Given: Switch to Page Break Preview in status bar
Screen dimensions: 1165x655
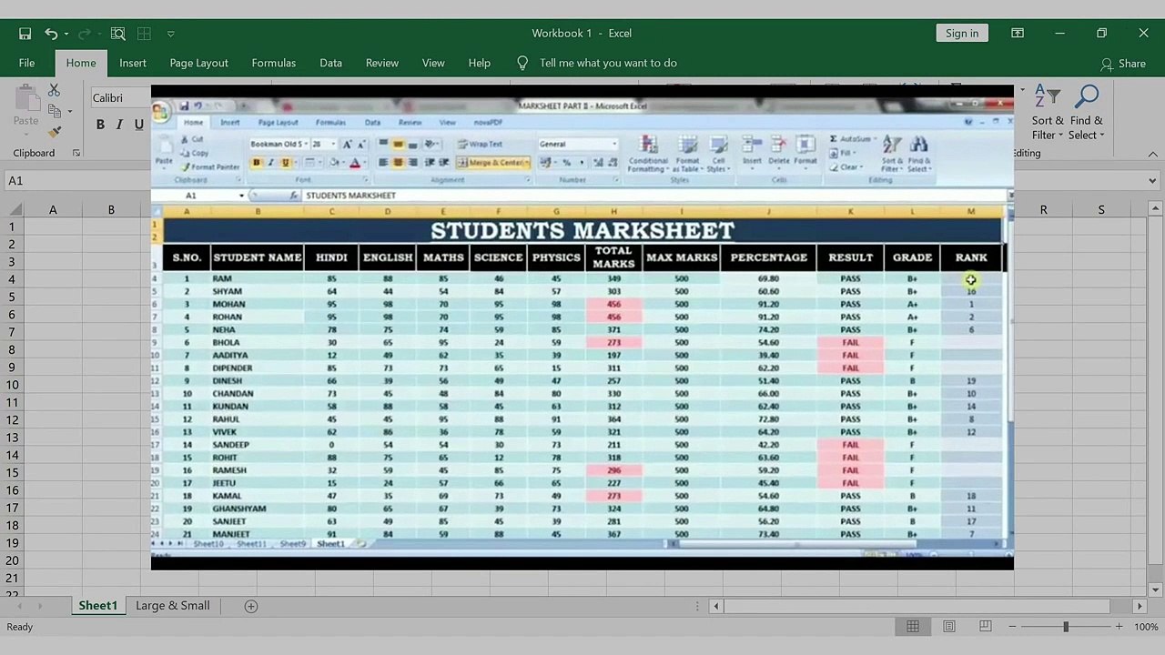Looking at the screenshot, I should point(986,627).
